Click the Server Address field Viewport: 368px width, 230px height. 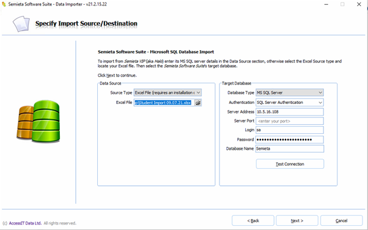coord(290,112)
